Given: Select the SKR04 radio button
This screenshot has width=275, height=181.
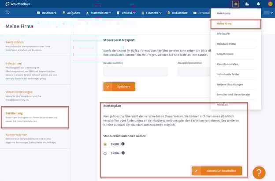Looking at the screenshot, I should (x=105, y=153).
